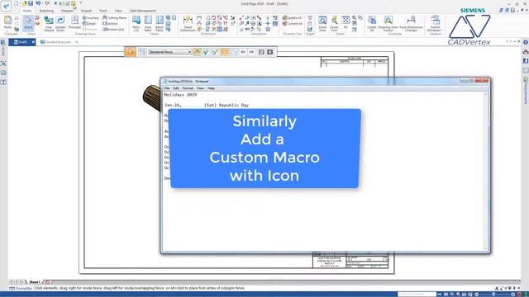Switch to the Diagram ribbon tab
The image size is (529, 297).
(67, 11)
